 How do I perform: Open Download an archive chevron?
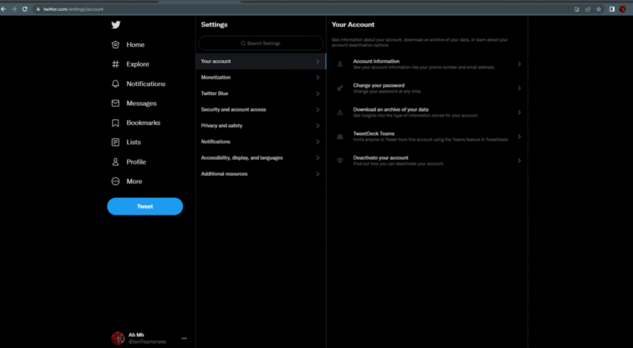[519, 112]
